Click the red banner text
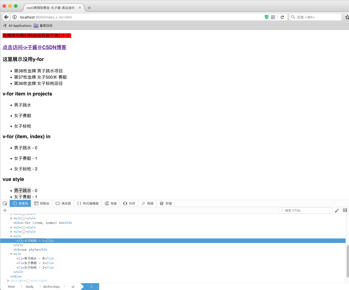The width and height of the screenshot is (349, 290). tap(37, 35)
